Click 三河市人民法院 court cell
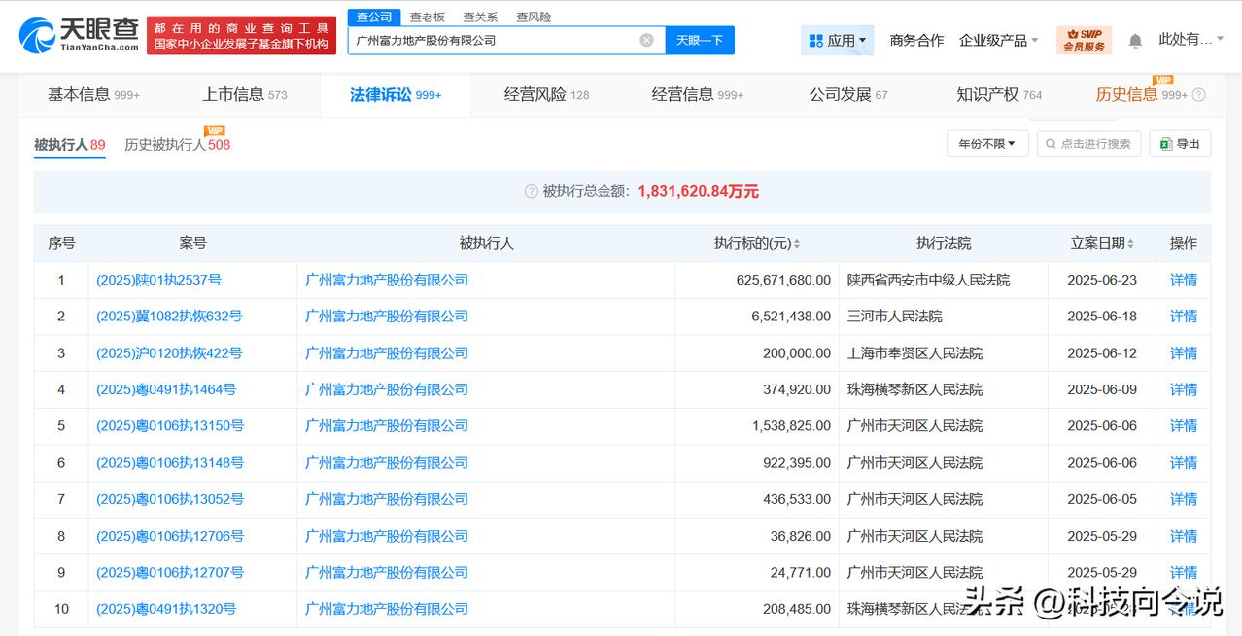Image resolution: width=1242 pixels, height=636 pixels. tap(895, 317)
